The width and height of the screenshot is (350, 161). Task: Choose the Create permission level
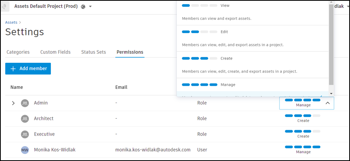226,58
